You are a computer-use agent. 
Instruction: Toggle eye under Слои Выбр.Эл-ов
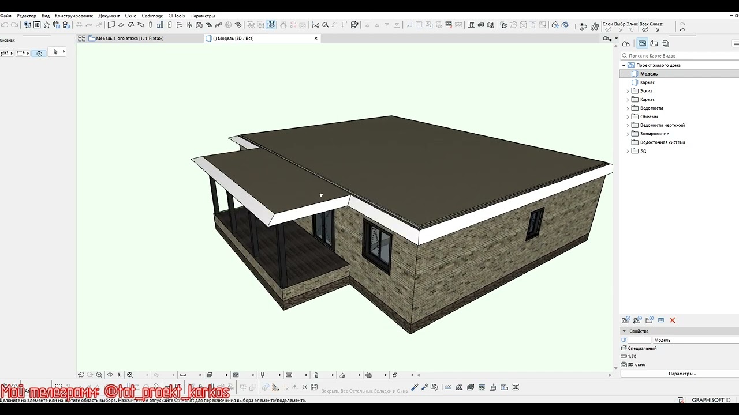[x=607, y=30]
